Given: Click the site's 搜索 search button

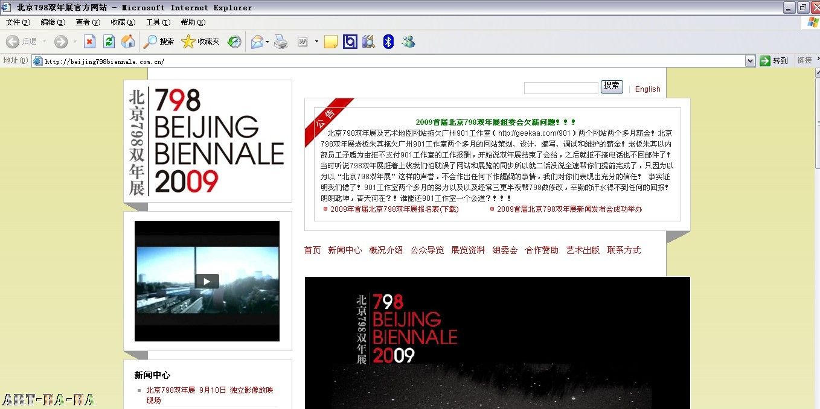Looking at the screenshot, I should 612,86.
